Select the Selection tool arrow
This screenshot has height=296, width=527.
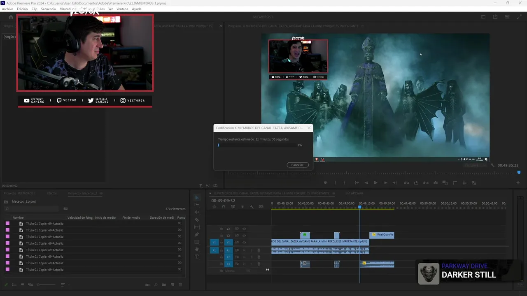click(x=197, y=198)
